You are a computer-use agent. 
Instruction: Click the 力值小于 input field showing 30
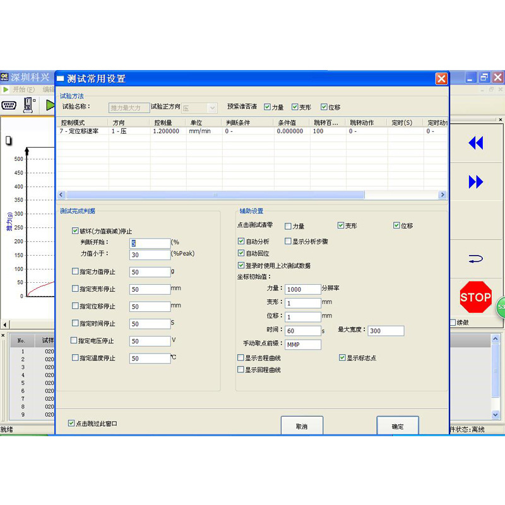coord(150,255)
